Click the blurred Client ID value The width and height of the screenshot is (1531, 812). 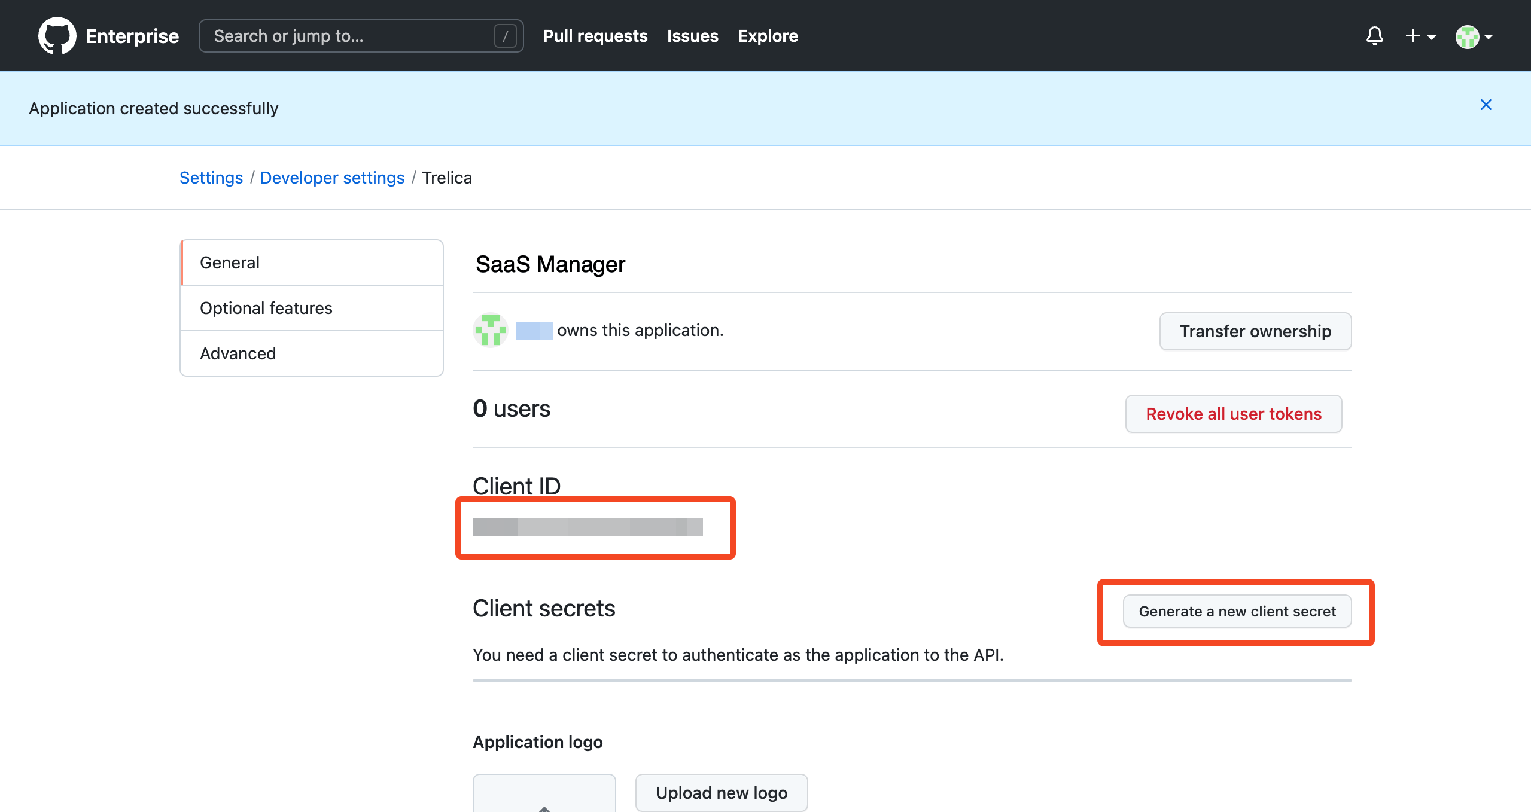coord(588,527)
